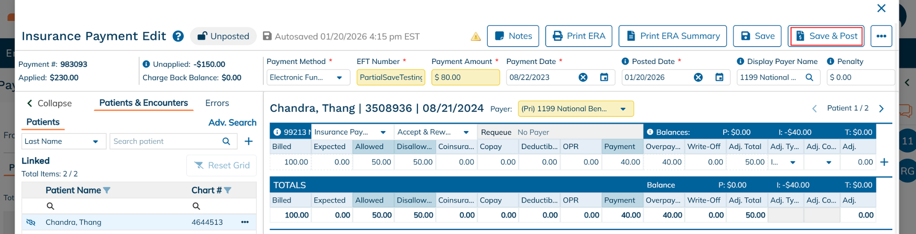Add adjustment row with plus icon

coord(884,162)
